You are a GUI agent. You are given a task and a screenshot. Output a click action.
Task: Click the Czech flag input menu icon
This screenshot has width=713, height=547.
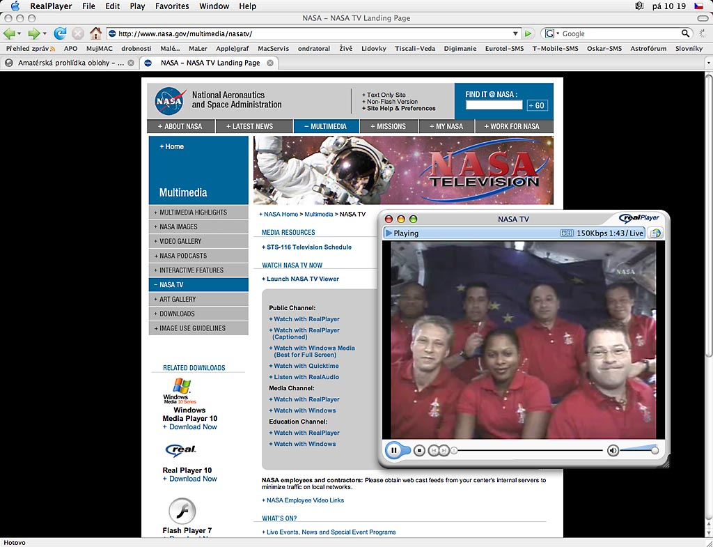(698, 6)
